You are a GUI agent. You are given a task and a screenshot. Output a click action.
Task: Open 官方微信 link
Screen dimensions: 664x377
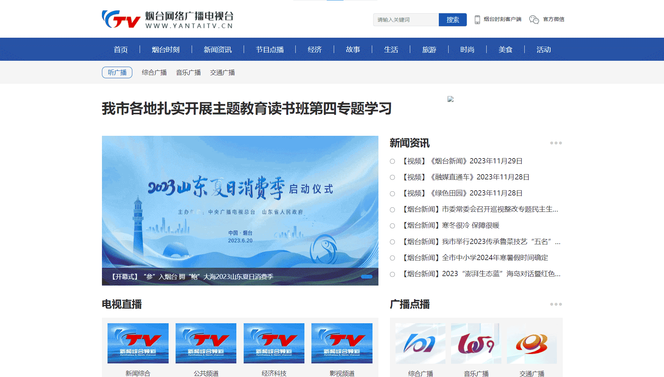554,19
